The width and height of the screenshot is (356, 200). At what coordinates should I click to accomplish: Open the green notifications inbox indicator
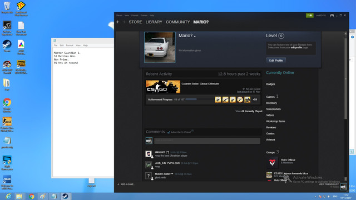pos(309,16)
